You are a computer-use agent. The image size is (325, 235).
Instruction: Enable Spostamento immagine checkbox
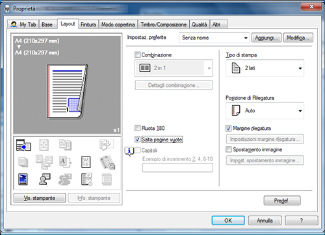229,149
